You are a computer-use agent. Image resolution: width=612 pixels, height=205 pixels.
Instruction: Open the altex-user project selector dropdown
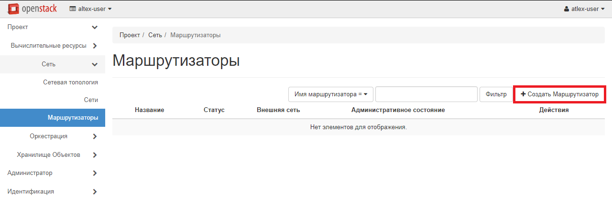(91, 9)
